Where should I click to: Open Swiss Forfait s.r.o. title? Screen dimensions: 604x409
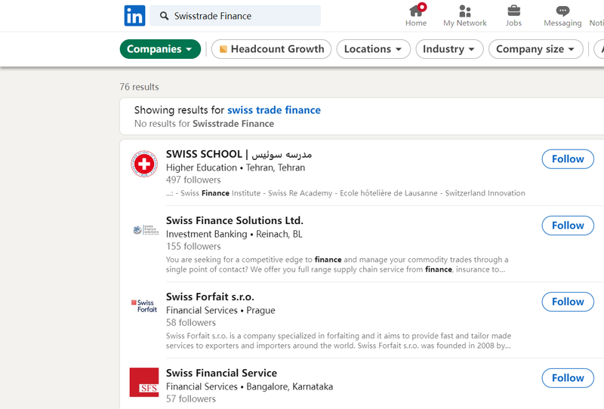(210, 297)
